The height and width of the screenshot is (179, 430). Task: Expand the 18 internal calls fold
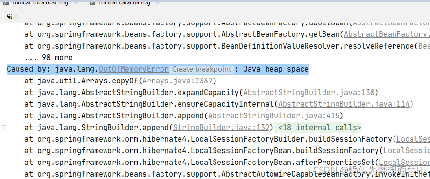pos(318,128)
